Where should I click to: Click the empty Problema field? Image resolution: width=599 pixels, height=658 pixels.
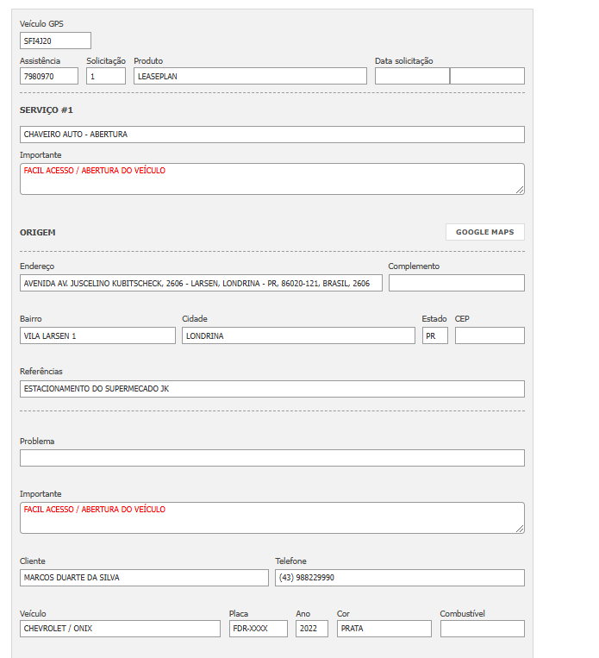pos(271,458)
